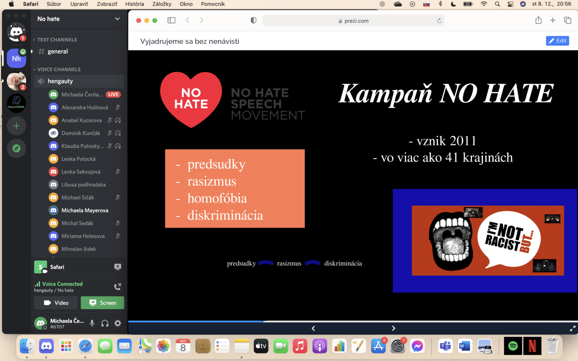
Task: Select user Michaela Mayerova
Action: tap(85, 210)
